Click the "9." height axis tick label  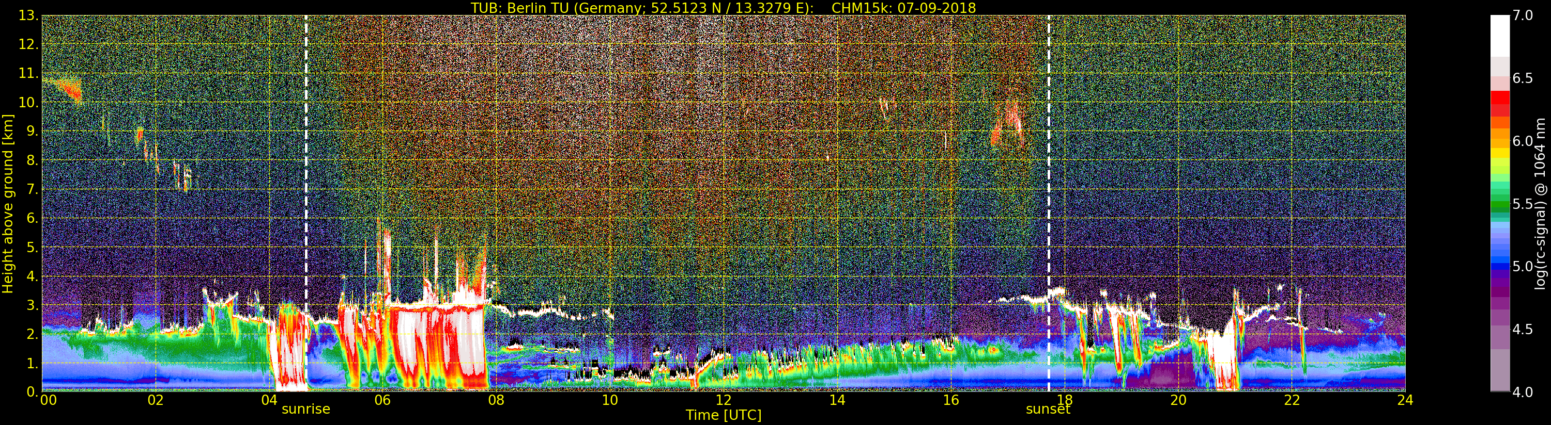32,132
